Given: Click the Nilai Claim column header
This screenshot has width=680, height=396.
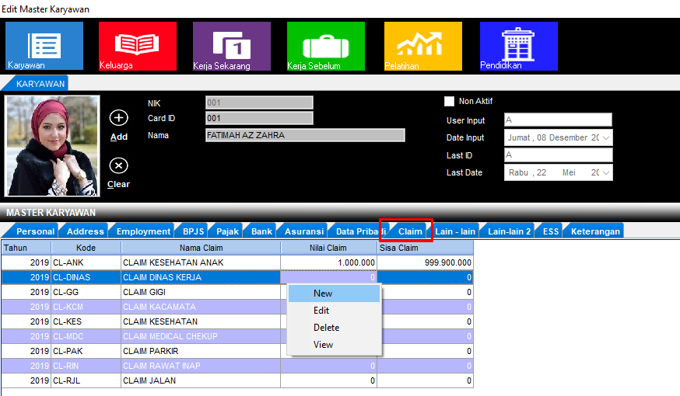Looking at the screenshot, I should tap(328, 247).
